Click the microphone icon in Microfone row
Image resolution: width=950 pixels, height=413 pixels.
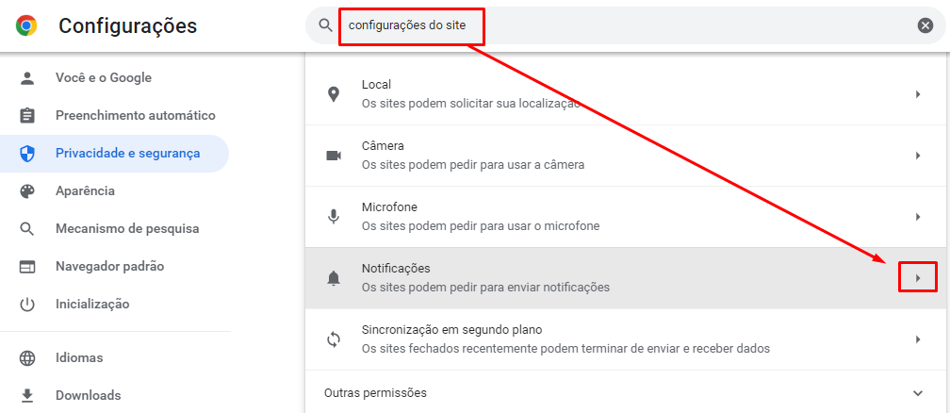tap(334, 217)
